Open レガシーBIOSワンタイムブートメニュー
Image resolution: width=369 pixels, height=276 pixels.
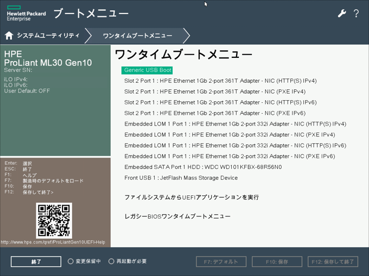(177, 216)
